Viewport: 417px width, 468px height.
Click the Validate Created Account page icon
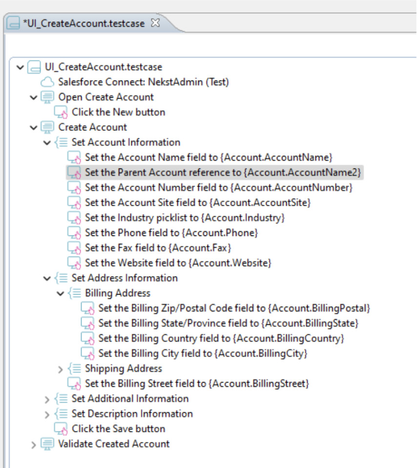pos(47,444)
